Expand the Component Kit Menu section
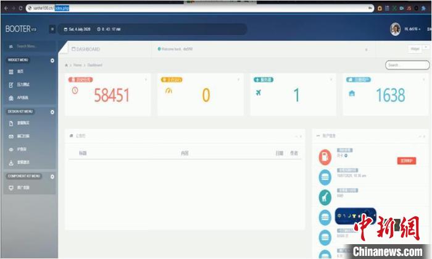Viewport: 432px width, 259px height. (52, 176)
